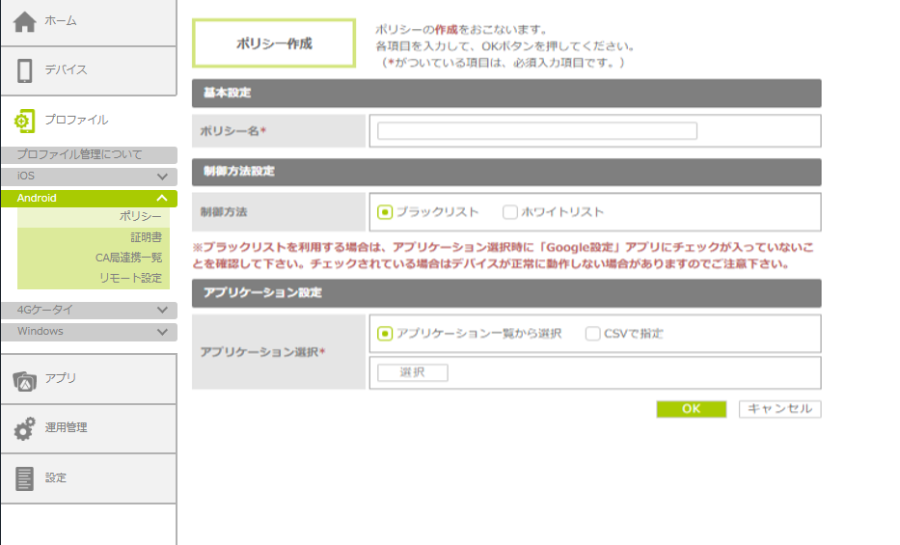Open the リモート設定 menu item
This screenshot has height=545, width=900.
130,278
